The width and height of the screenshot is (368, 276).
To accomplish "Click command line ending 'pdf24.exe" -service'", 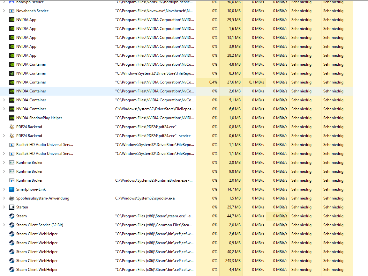I will click(153, 136).
